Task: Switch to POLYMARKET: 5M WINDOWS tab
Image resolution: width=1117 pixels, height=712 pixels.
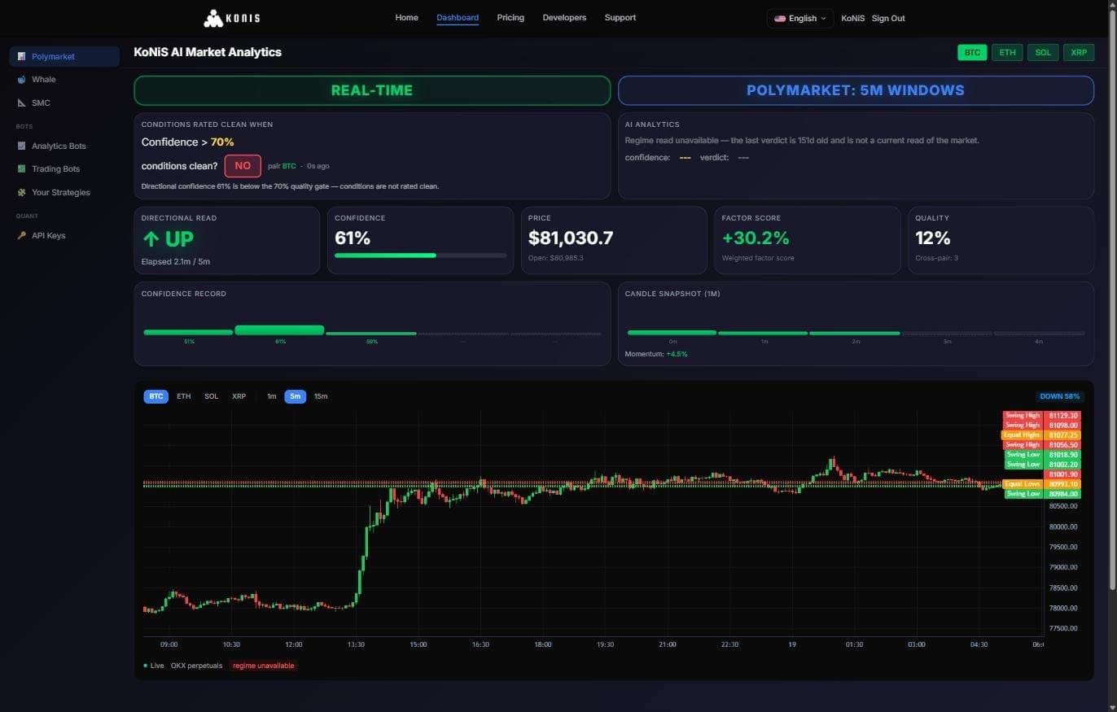Action: (x=856, y=90)
